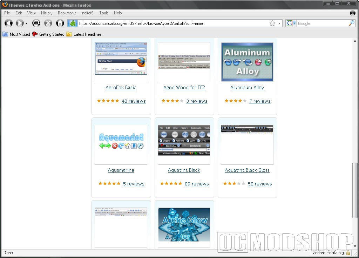View the 5 reviews link
This screenshot has width=359, height=258.
tap(134, 184)
